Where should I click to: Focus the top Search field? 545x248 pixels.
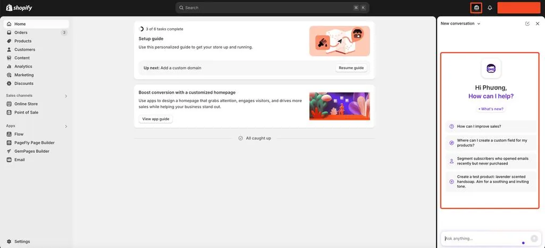(272, 7)
